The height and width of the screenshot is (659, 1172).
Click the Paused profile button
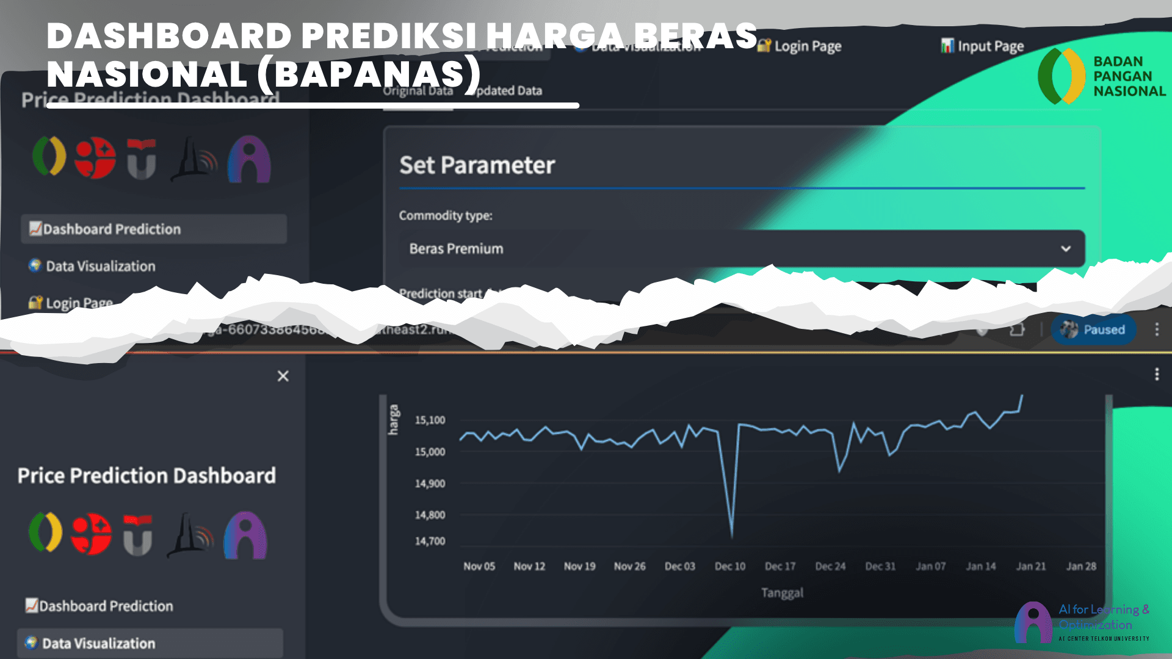[1093, 329]
